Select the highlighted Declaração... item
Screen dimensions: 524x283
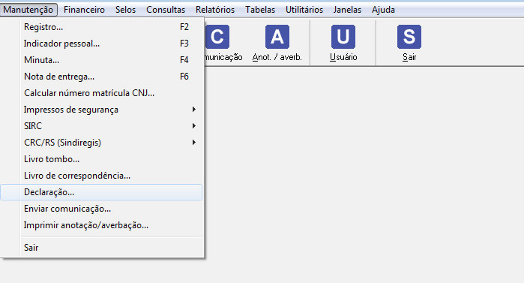pos(102,192)
